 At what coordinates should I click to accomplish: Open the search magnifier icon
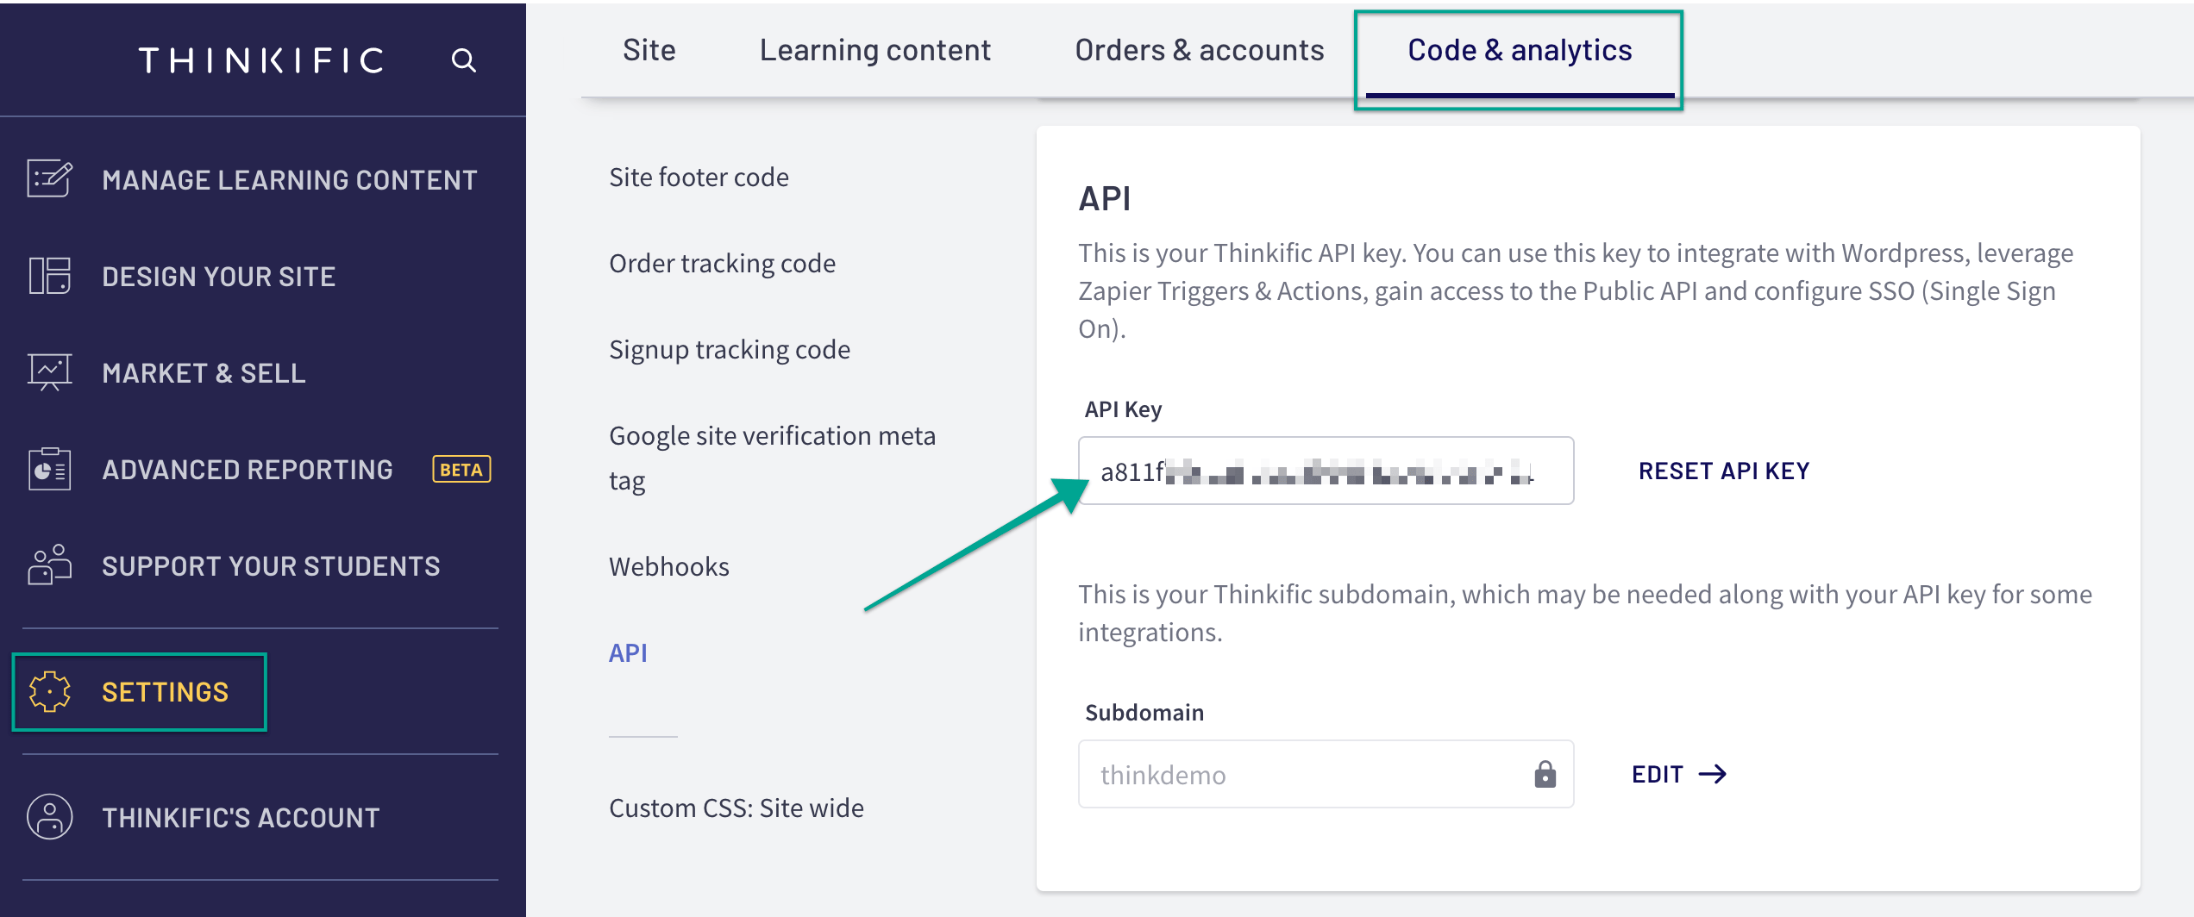pos(464,59)
